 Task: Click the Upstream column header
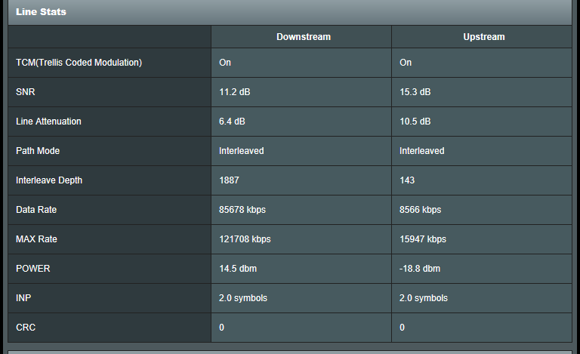(483, 36)
